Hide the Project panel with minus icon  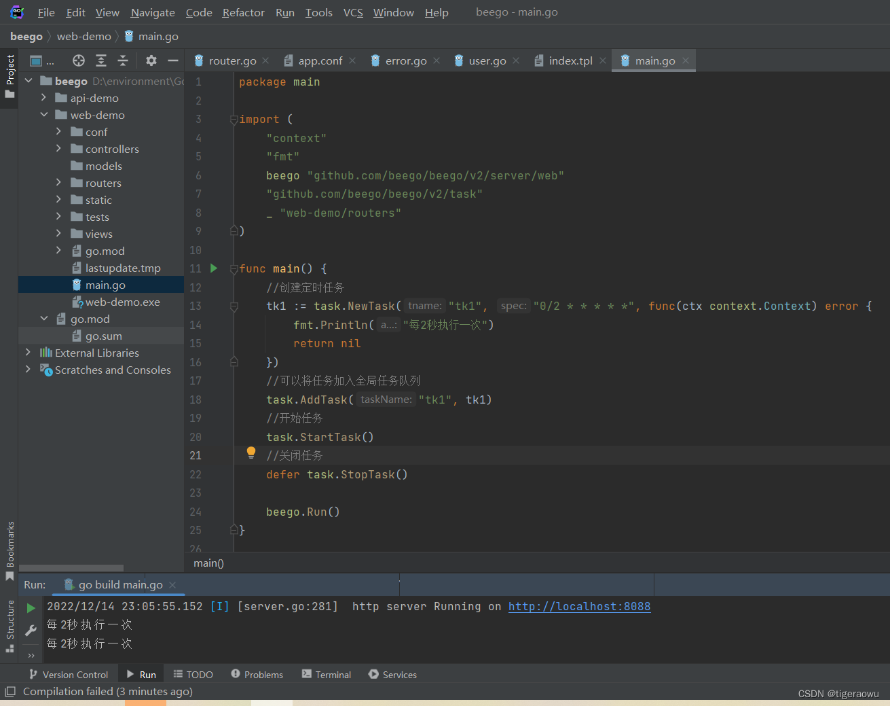173,60
